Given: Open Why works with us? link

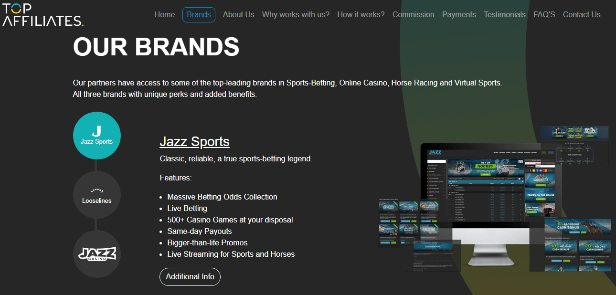Looking at the screenshot, I should (x=296, y=15).
